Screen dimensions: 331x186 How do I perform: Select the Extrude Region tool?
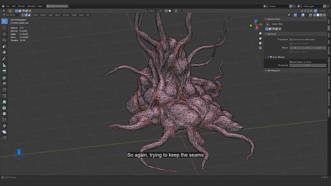5,72
